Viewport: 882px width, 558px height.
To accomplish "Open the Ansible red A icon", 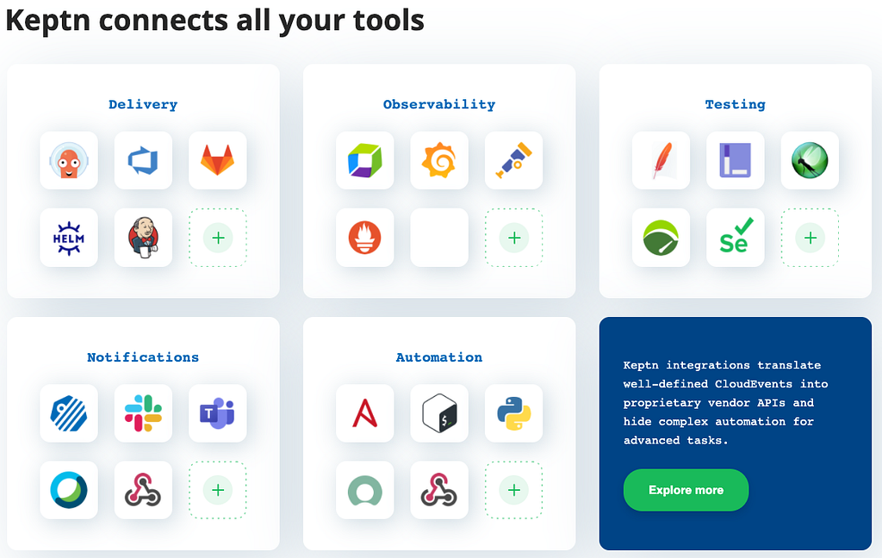I will click(x=364, y=412).
